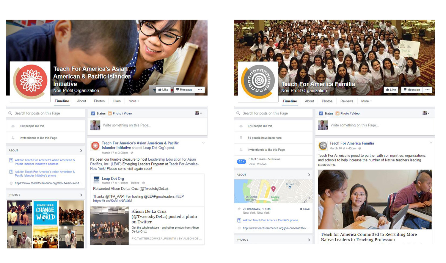Open Photos tab on Familia page
The image size is (446, 263).
[327, 101]
